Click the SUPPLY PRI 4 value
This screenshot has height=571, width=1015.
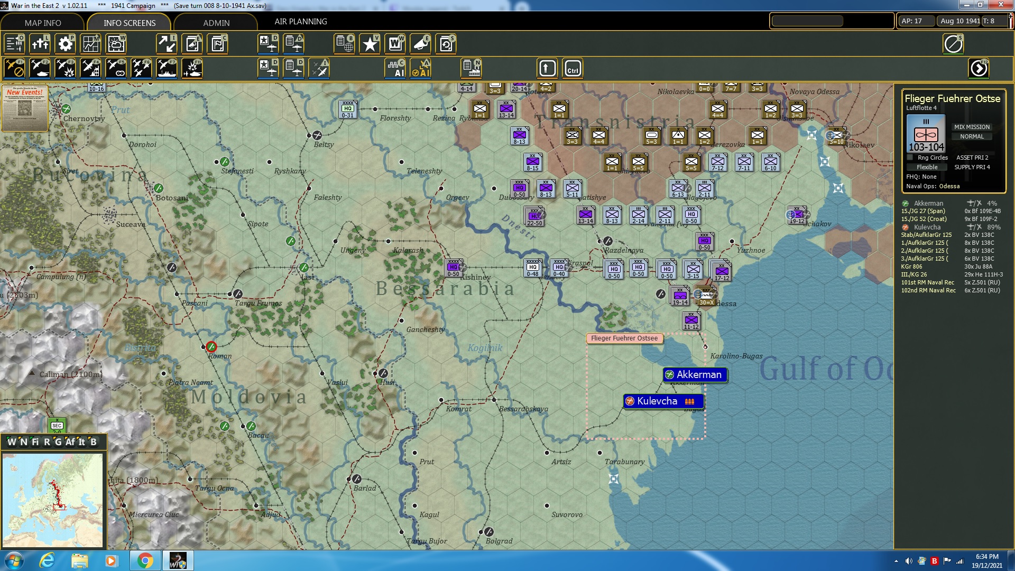[x=972, y=167]
